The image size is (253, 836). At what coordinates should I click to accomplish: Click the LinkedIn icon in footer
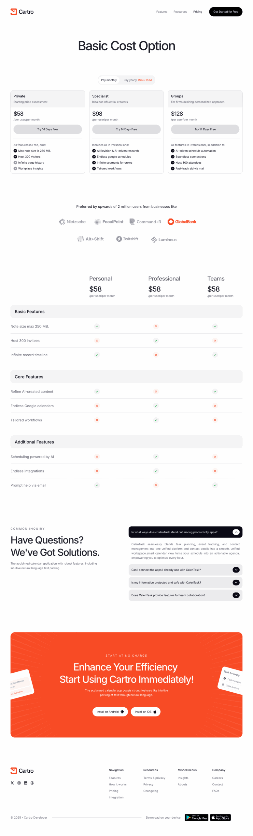click(25, 783)
